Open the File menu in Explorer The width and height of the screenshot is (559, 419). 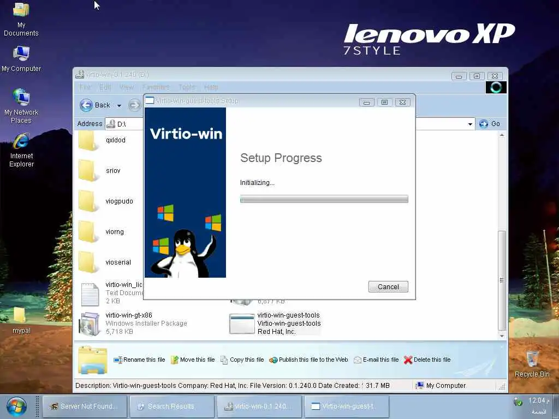85,87
